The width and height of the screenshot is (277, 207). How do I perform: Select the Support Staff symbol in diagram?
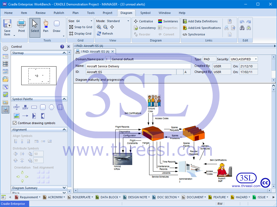click(x=224, y=170)
